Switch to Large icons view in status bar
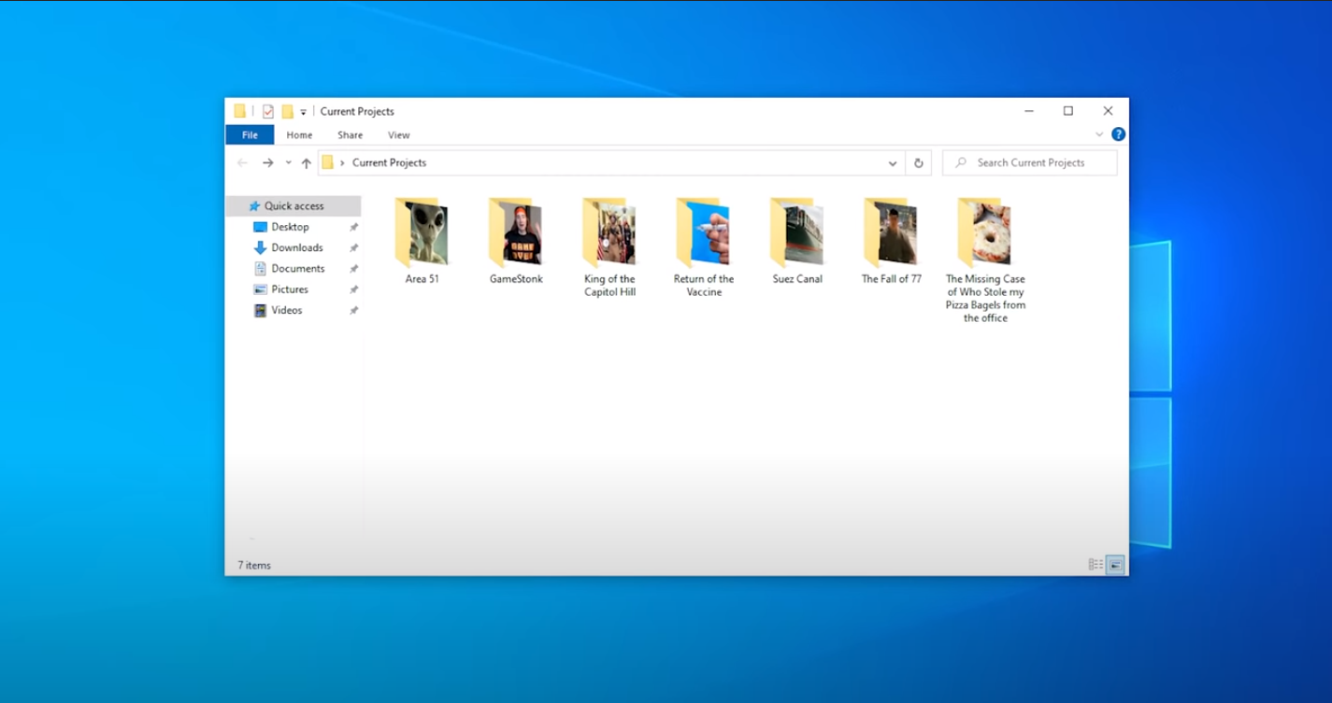 pyautogui.click(x=1115, y=565)
